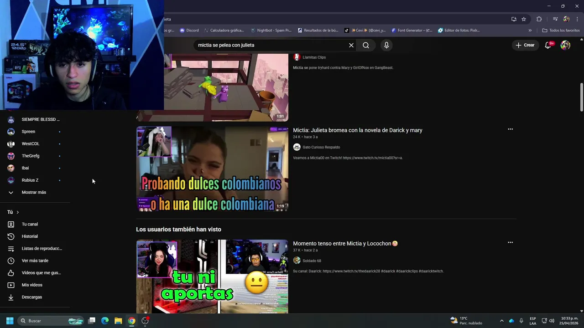The height and width of the screenshot is (328, 584).
Task: Click the YouTube search magnifier button
Action: (x=366, y=45)
